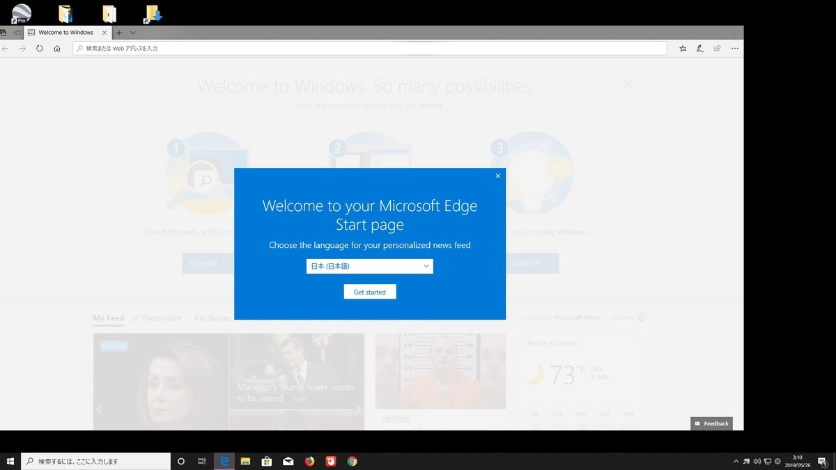Click the Feedback button
Screen dimensions: 836x470
click(x=711, y=423)
